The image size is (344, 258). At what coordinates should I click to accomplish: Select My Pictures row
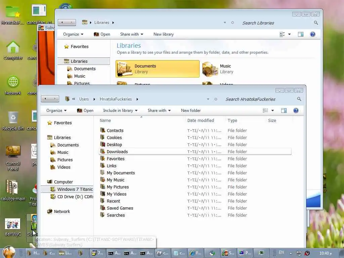coord(195,187)
